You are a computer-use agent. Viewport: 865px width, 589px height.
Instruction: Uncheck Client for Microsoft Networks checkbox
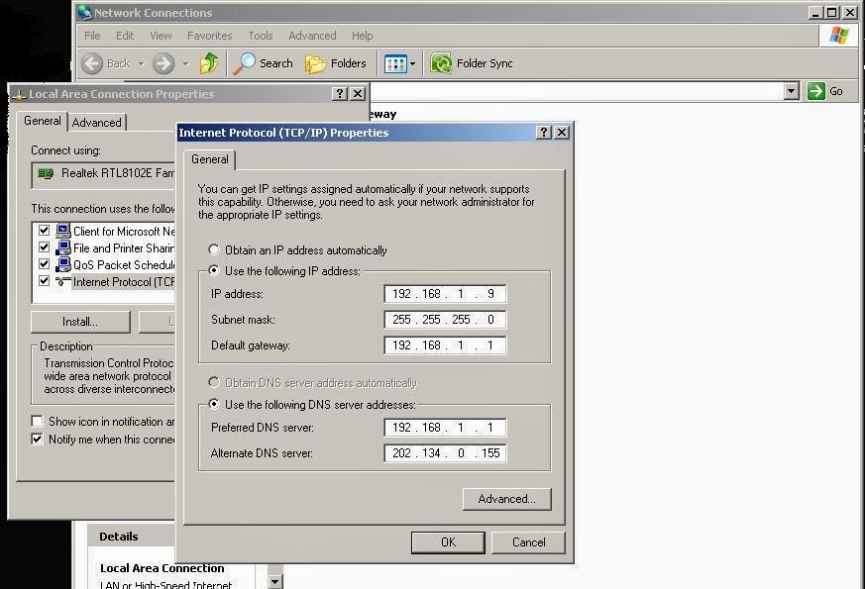[45, 231]
